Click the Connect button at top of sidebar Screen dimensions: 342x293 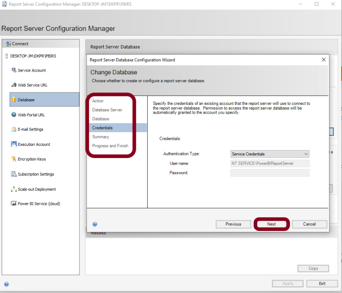[x=17, y=44]
